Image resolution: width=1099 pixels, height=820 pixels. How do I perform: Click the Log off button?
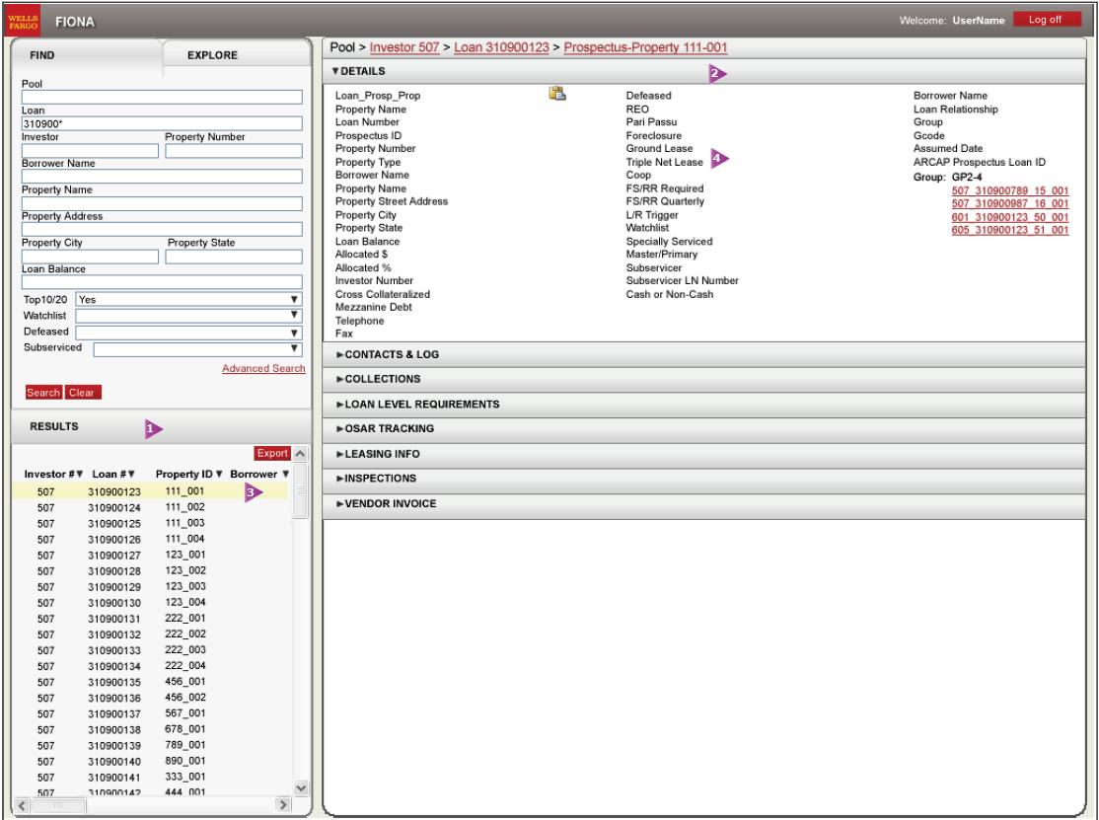pyautogui.click(x=1047, y=20)
